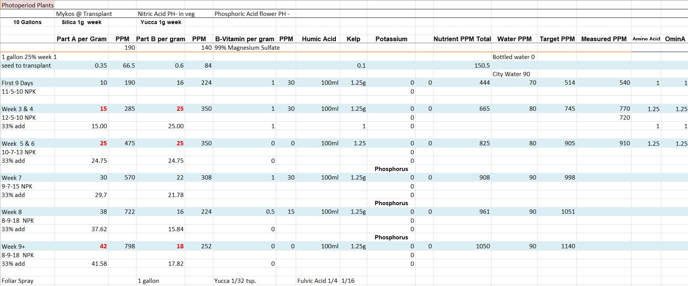Viewport: 688px width, 286px height.
Task: Select the 'Nitric Acid PH- in veg' cell
Action: click(166, 14)
